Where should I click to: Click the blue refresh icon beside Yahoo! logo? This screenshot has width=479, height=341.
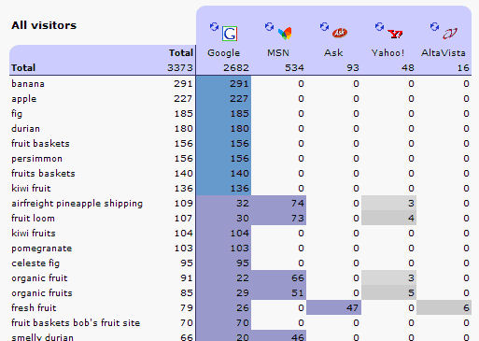[x=379, y=27]
